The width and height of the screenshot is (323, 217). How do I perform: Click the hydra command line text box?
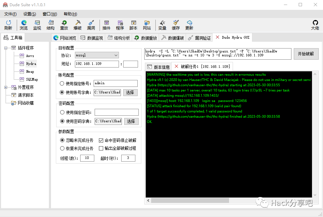[x=218, y=54]
